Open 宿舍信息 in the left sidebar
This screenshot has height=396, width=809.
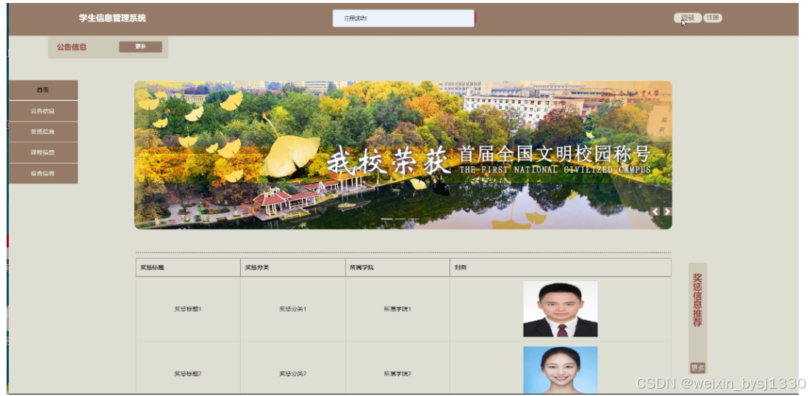click(43, 173)
